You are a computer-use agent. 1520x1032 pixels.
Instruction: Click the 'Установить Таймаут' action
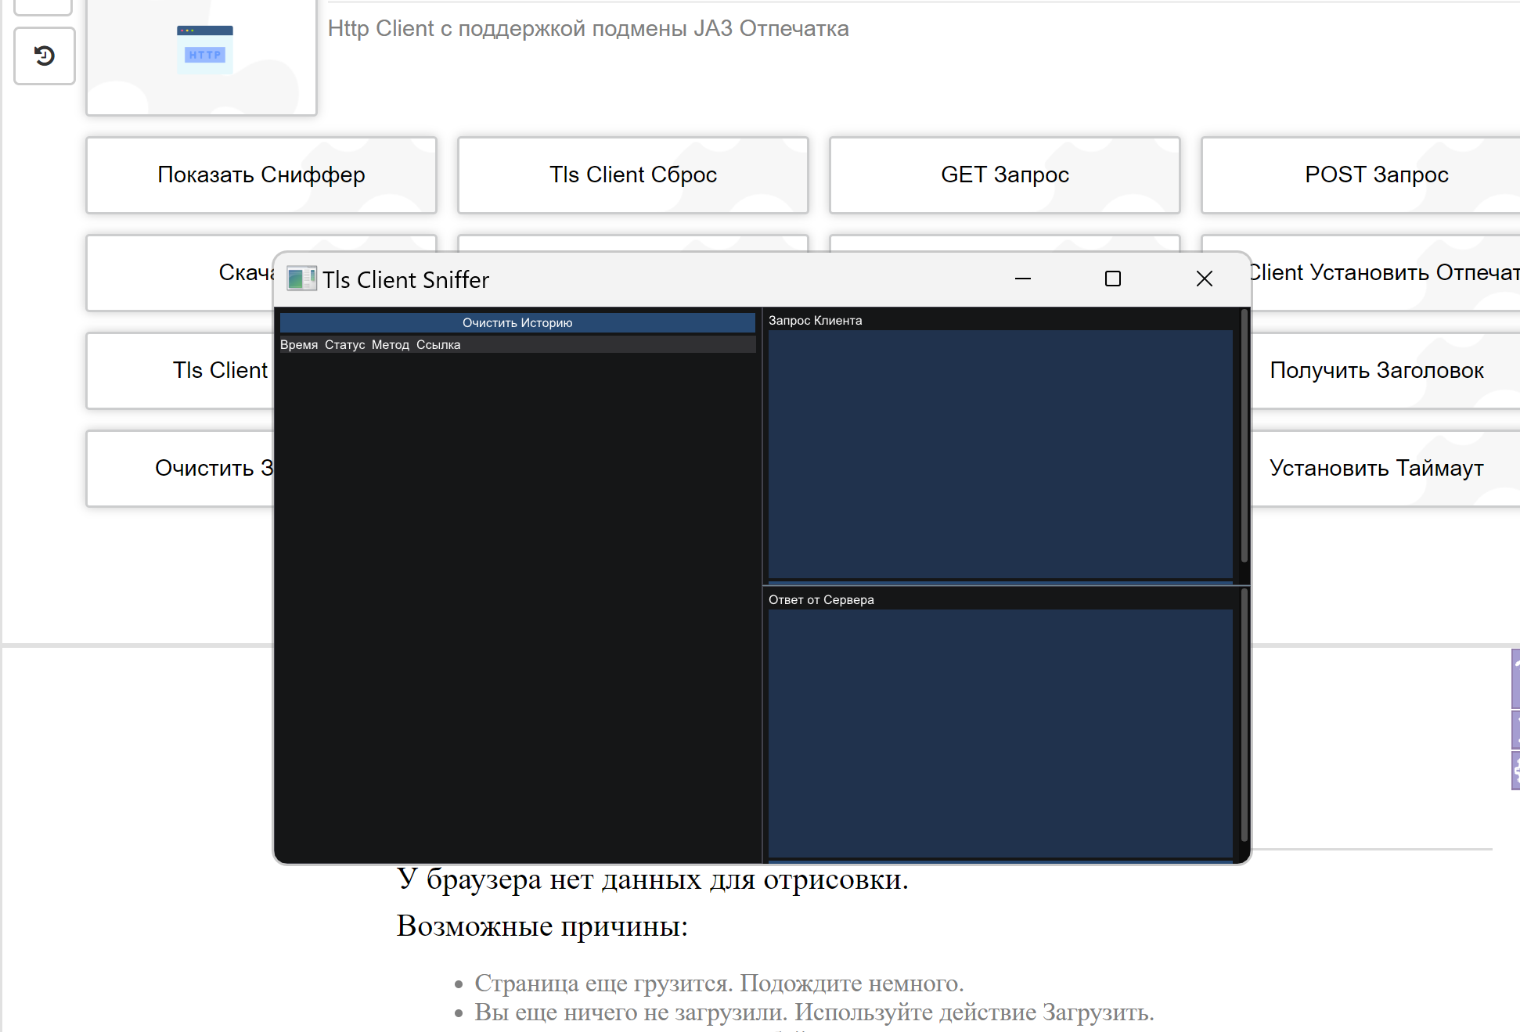click(1376, 468)
